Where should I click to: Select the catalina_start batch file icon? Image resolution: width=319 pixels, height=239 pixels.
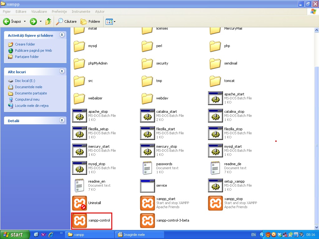pyautogui.click(x=147, y=116)
